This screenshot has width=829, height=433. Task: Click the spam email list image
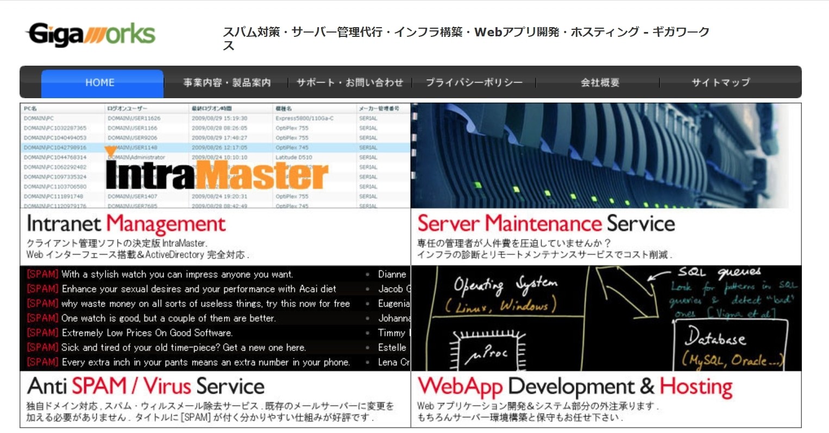[215, 318]
